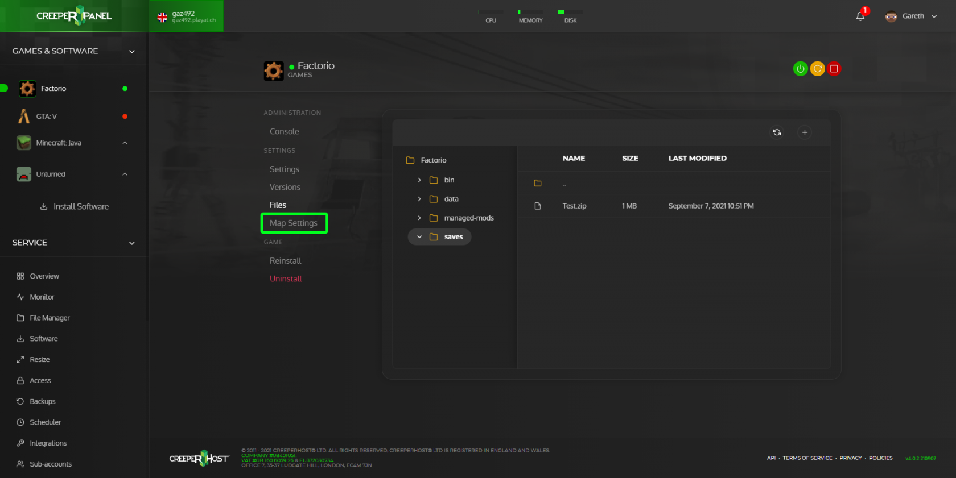Open the Gareth account dropdown arrow
The image size is (956, 478).
pyautogui.click(x=934, y=16)
